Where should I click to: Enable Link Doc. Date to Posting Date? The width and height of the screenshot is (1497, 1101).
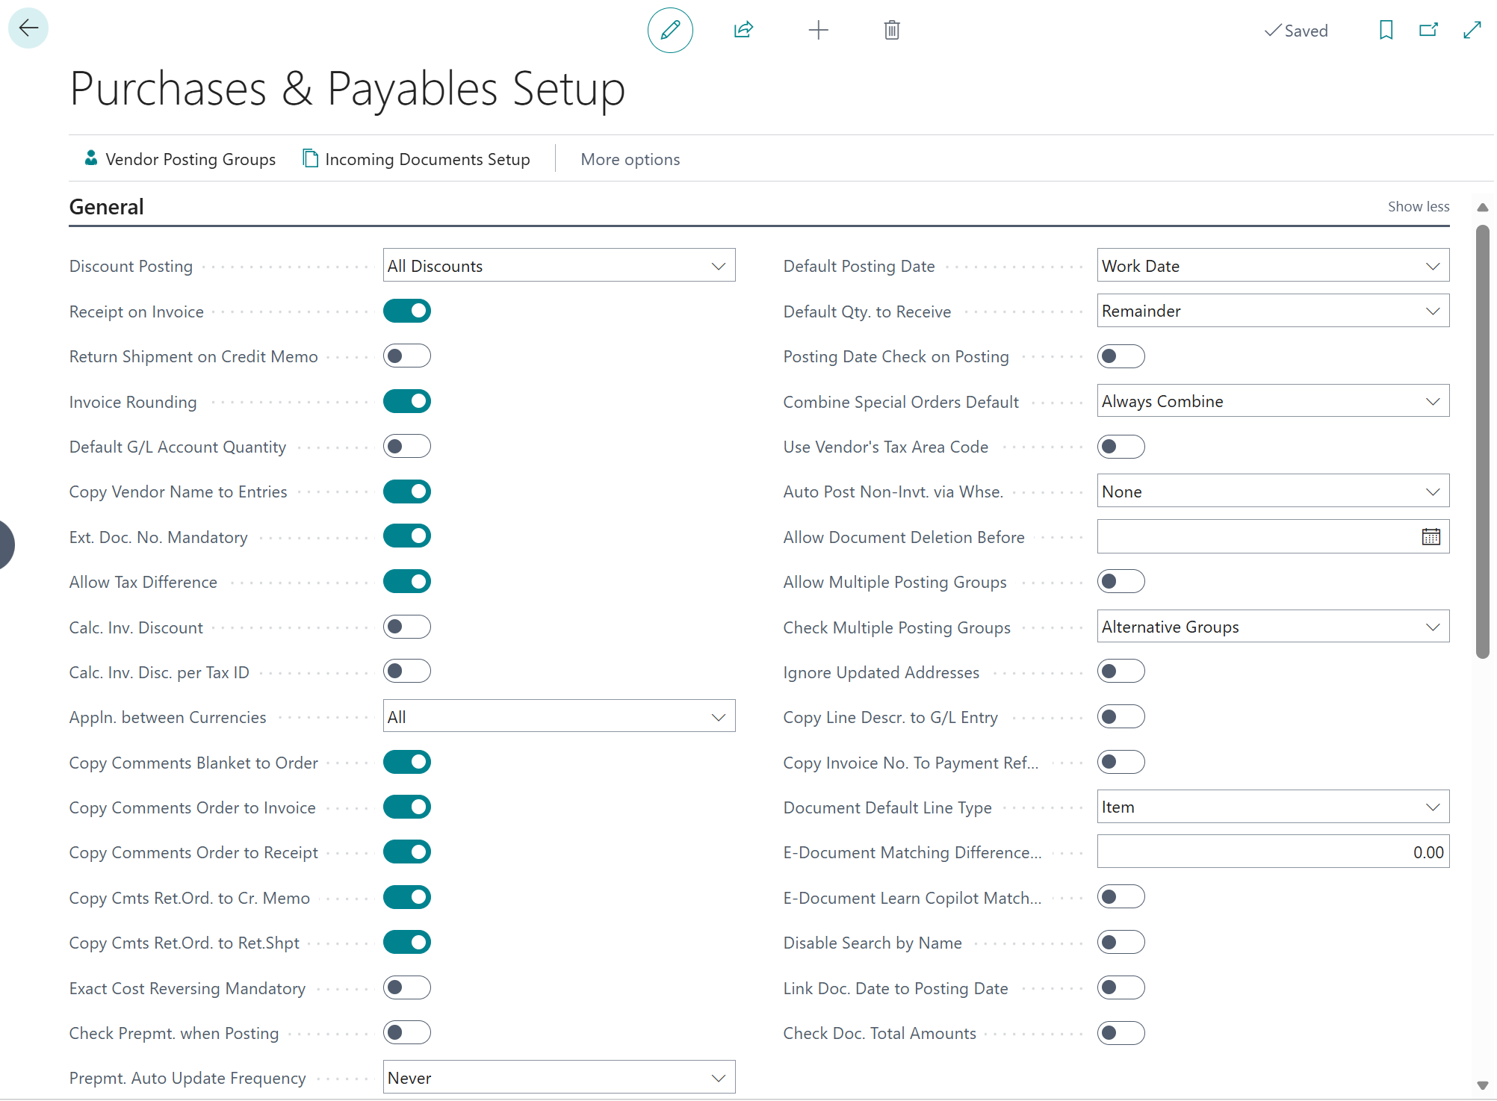coord(1121,987)
